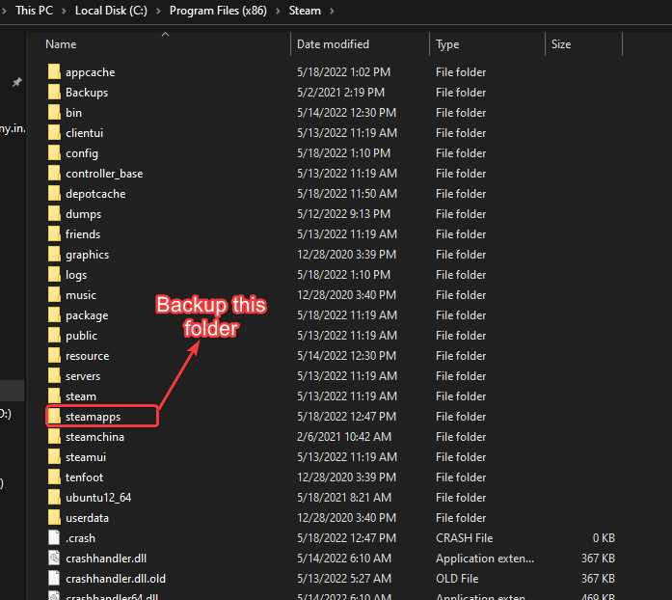Viewport: 672px width, 600px height.
Task: Click the friends folder icon
Action: click(x=54, y=234)
